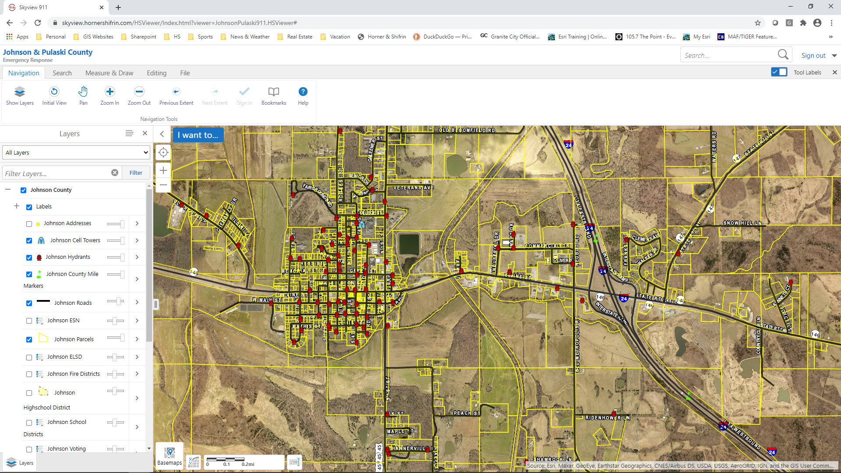The height and width of the screenshot is (473, 841).
Task: Adjust Johnson Parcels transparency slider
Action: click(116, 338)
